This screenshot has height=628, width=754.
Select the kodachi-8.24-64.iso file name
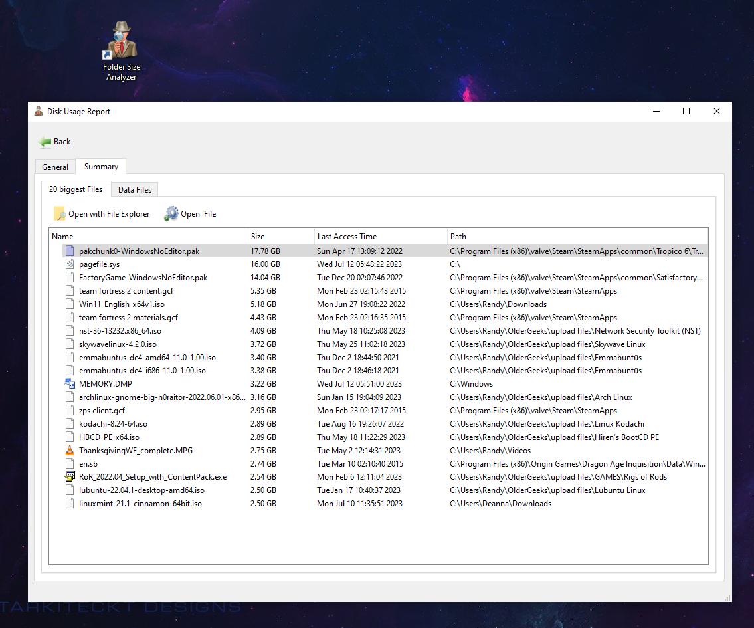click(x=113, y=423)
